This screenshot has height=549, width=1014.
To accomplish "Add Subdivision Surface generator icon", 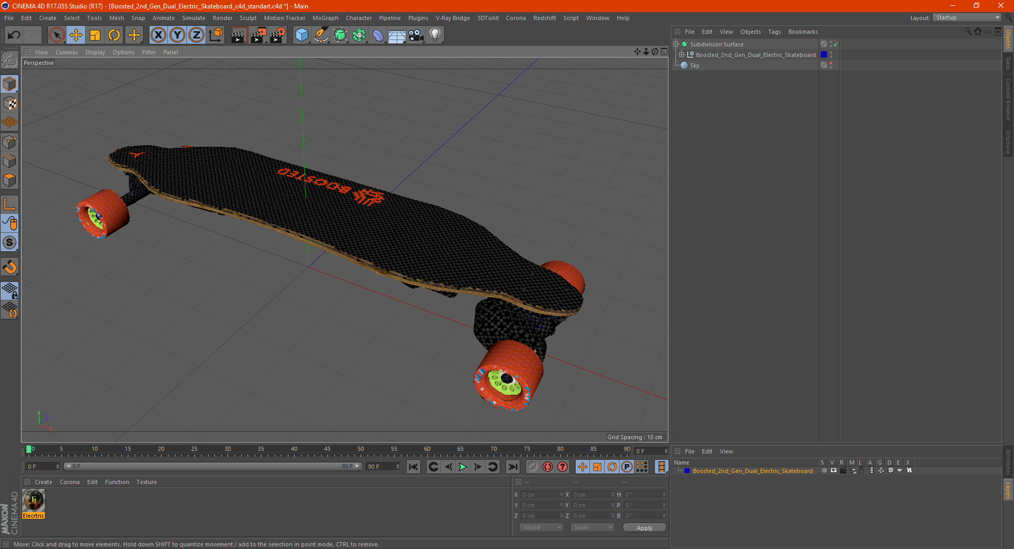I will [340, 35].
